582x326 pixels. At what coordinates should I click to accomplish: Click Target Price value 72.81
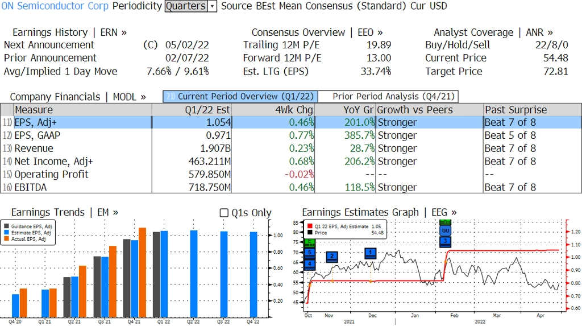556,71
